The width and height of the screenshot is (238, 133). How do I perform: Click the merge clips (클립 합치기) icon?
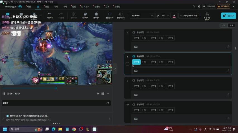click(x=109, y=14)
